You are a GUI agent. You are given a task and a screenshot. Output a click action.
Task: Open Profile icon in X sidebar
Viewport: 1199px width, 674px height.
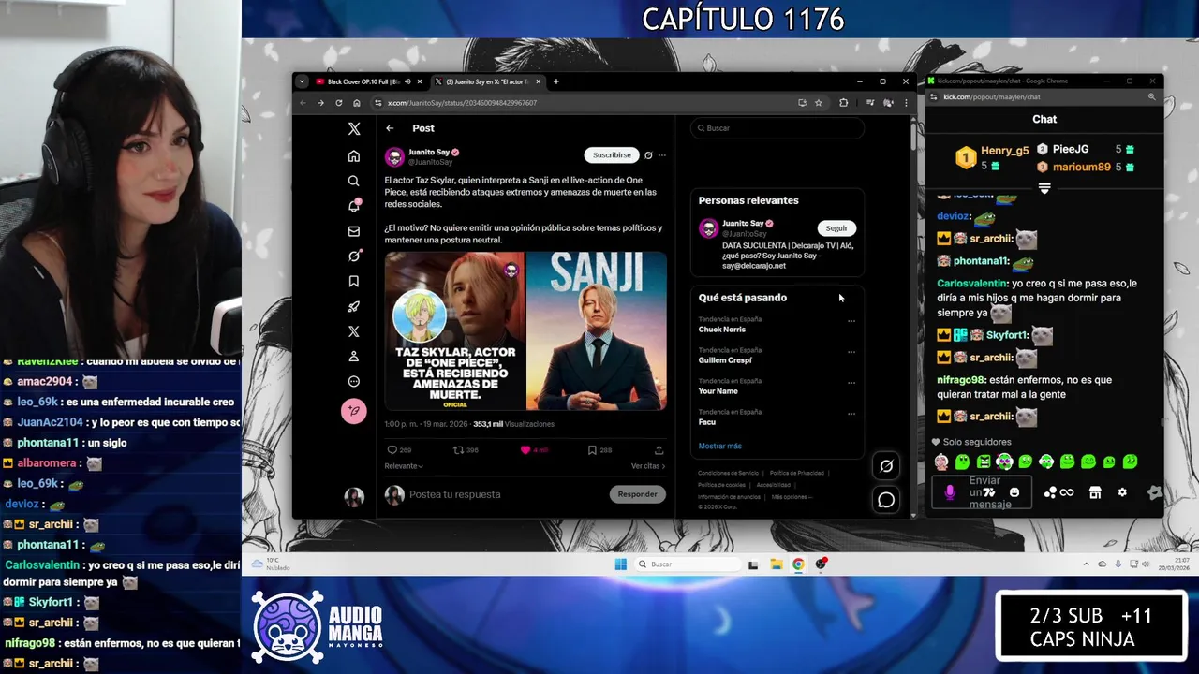tap(354, 357)
